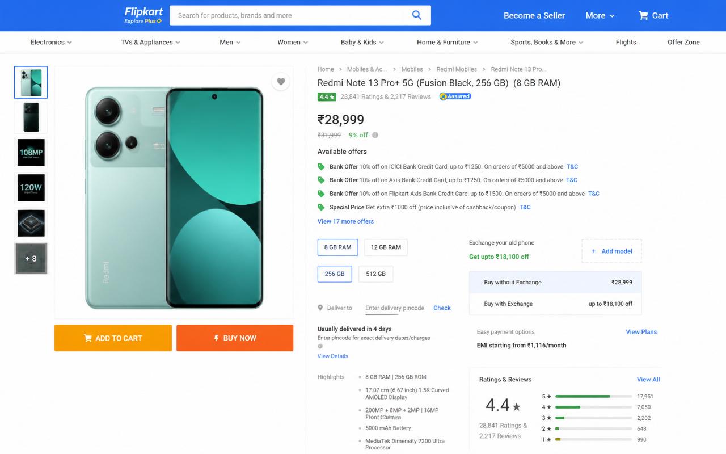Click 28,841 Ratings & 2,217 Reviews under title
This screenshot has height=454, width=726.
pyautogui.click(x=386, y=96)
